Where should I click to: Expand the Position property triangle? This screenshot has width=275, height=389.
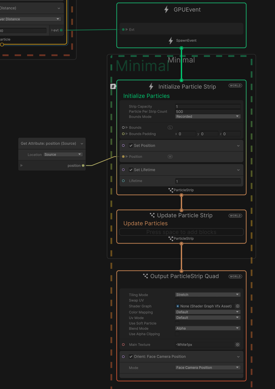coord(127,156)
